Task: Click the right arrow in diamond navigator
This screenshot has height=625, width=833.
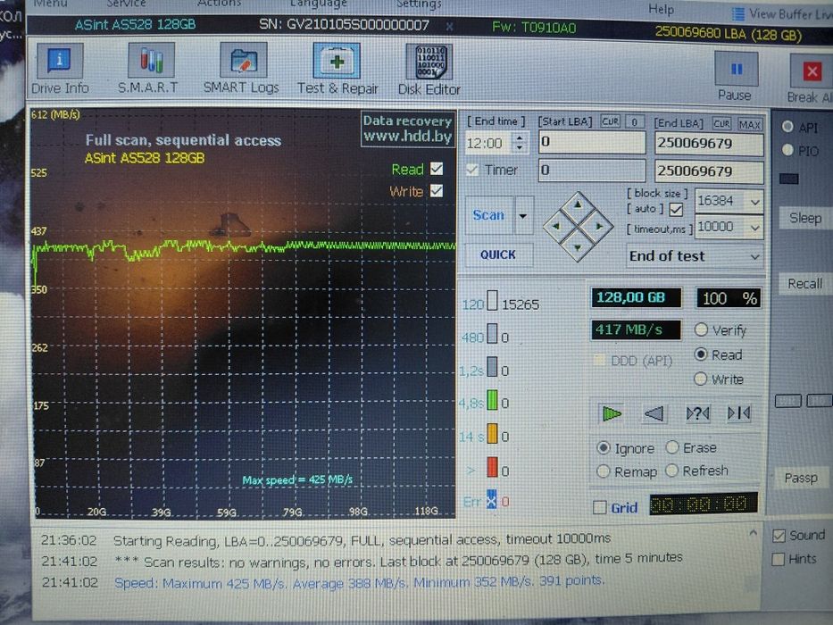Action: click(x=599, y=226)
